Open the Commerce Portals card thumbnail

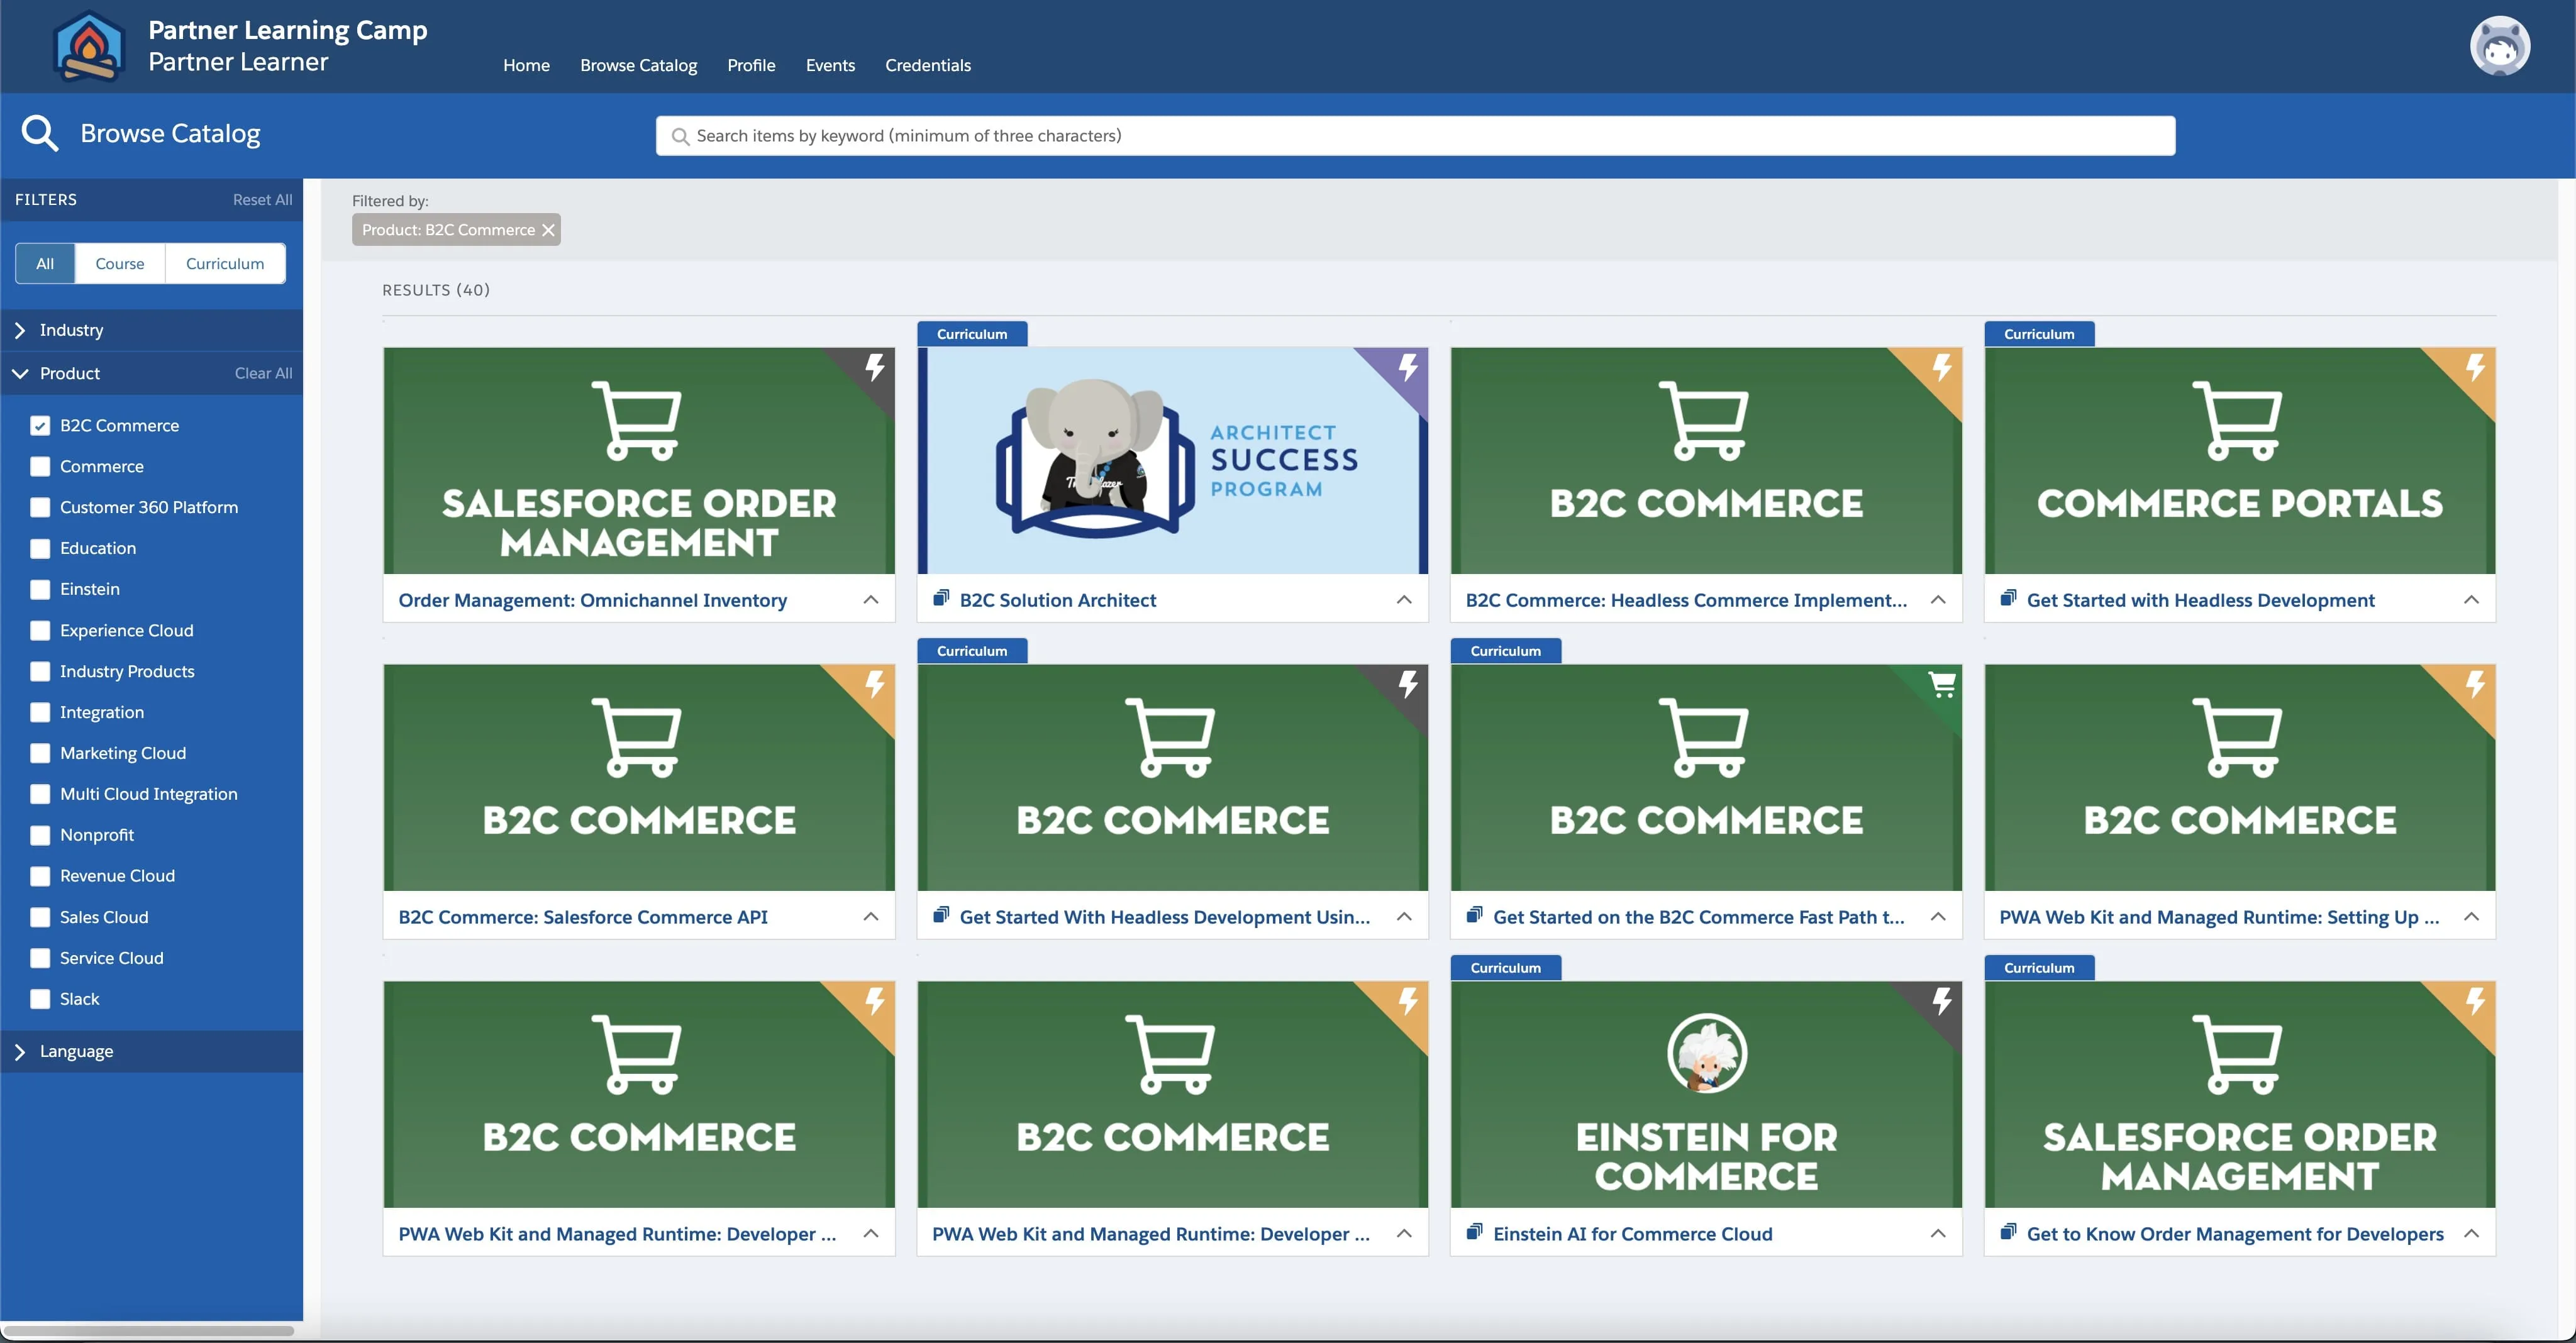(x=2239, y=460)
